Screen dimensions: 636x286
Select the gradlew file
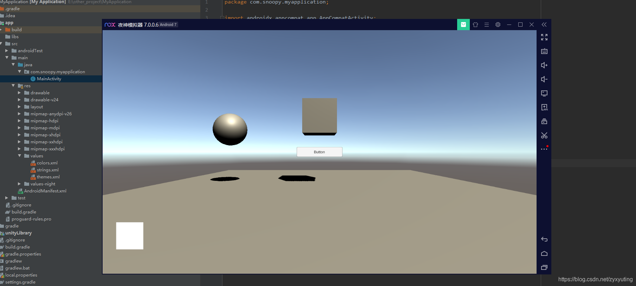click(13, 261)
